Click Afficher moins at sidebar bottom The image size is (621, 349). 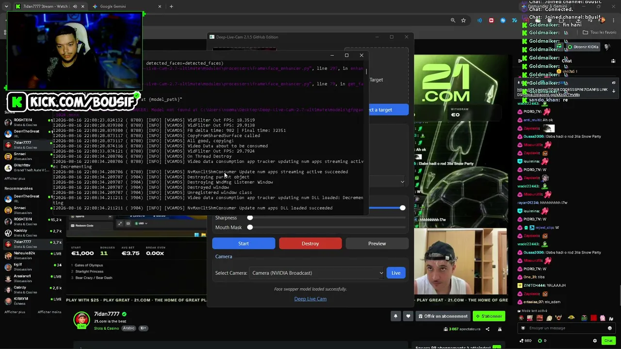click(49, 312)
